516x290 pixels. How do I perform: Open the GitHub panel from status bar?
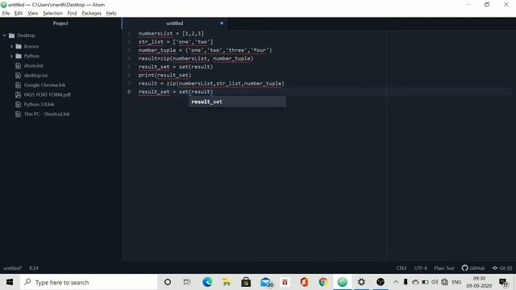coord(473,268)
